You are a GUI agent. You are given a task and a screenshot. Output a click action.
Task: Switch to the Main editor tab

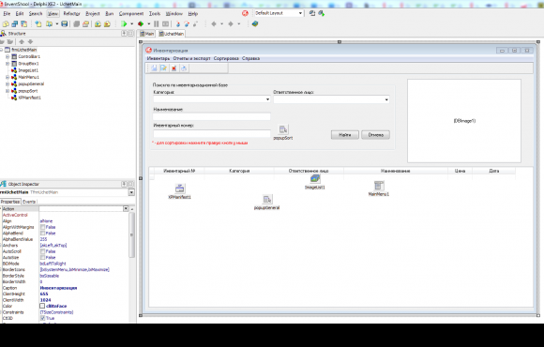point(147,34)
